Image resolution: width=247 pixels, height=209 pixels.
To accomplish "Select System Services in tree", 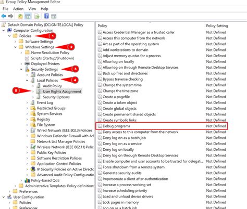I will [50, 114].
